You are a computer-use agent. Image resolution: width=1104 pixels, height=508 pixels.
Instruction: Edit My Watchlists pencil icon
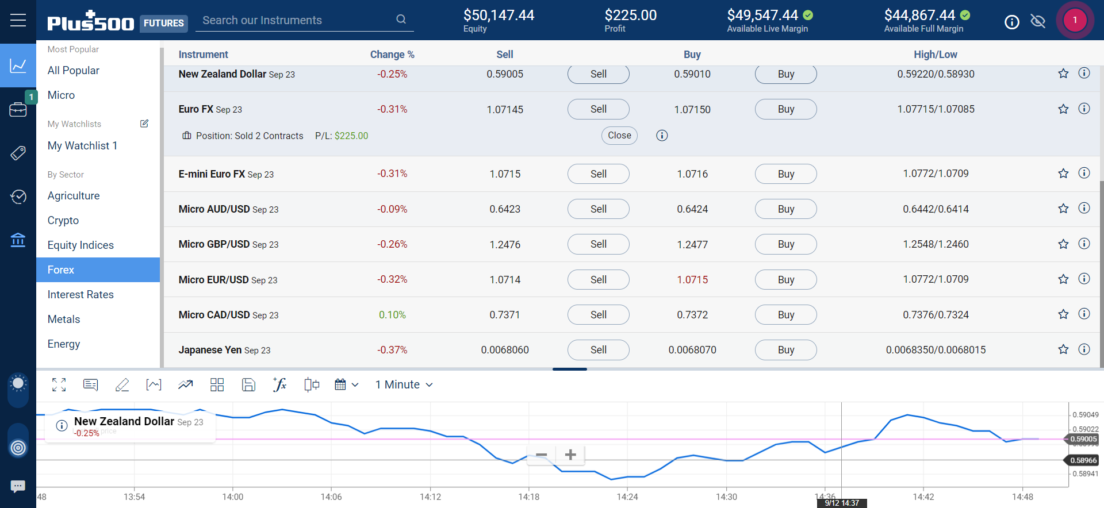[144, 124]
